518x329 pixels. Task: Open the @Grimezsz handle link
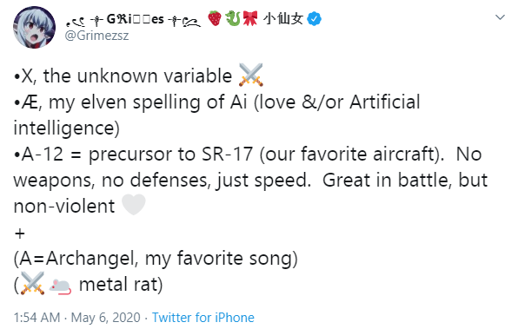[x=96, y=36]
